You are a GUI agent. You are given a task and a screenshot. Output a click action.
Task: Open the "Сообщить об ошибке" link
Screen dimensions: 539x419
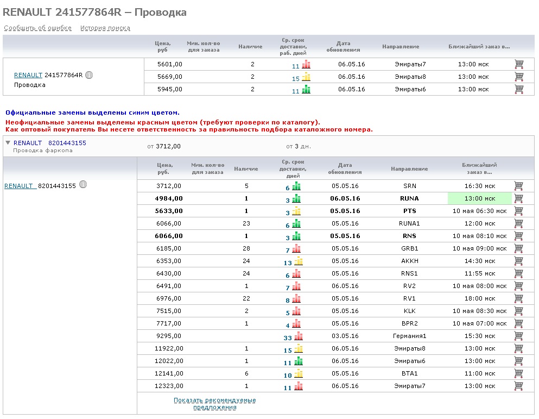point(38,28)
